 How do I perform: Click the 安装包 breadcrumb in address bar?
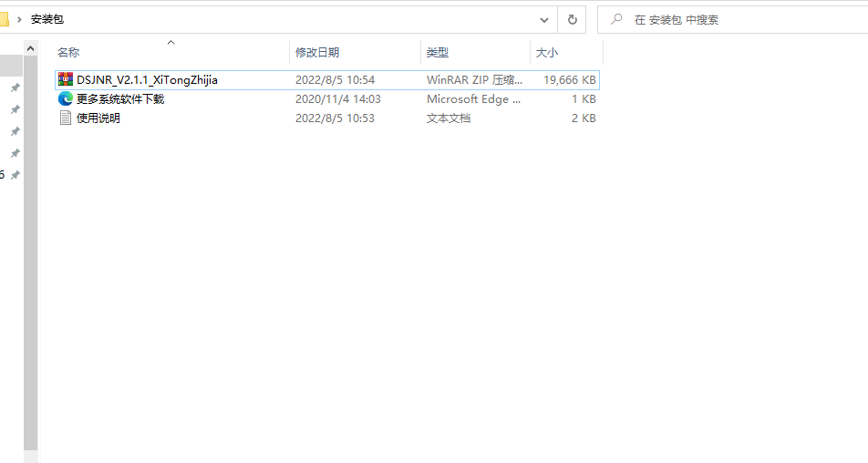pos(47,19)
